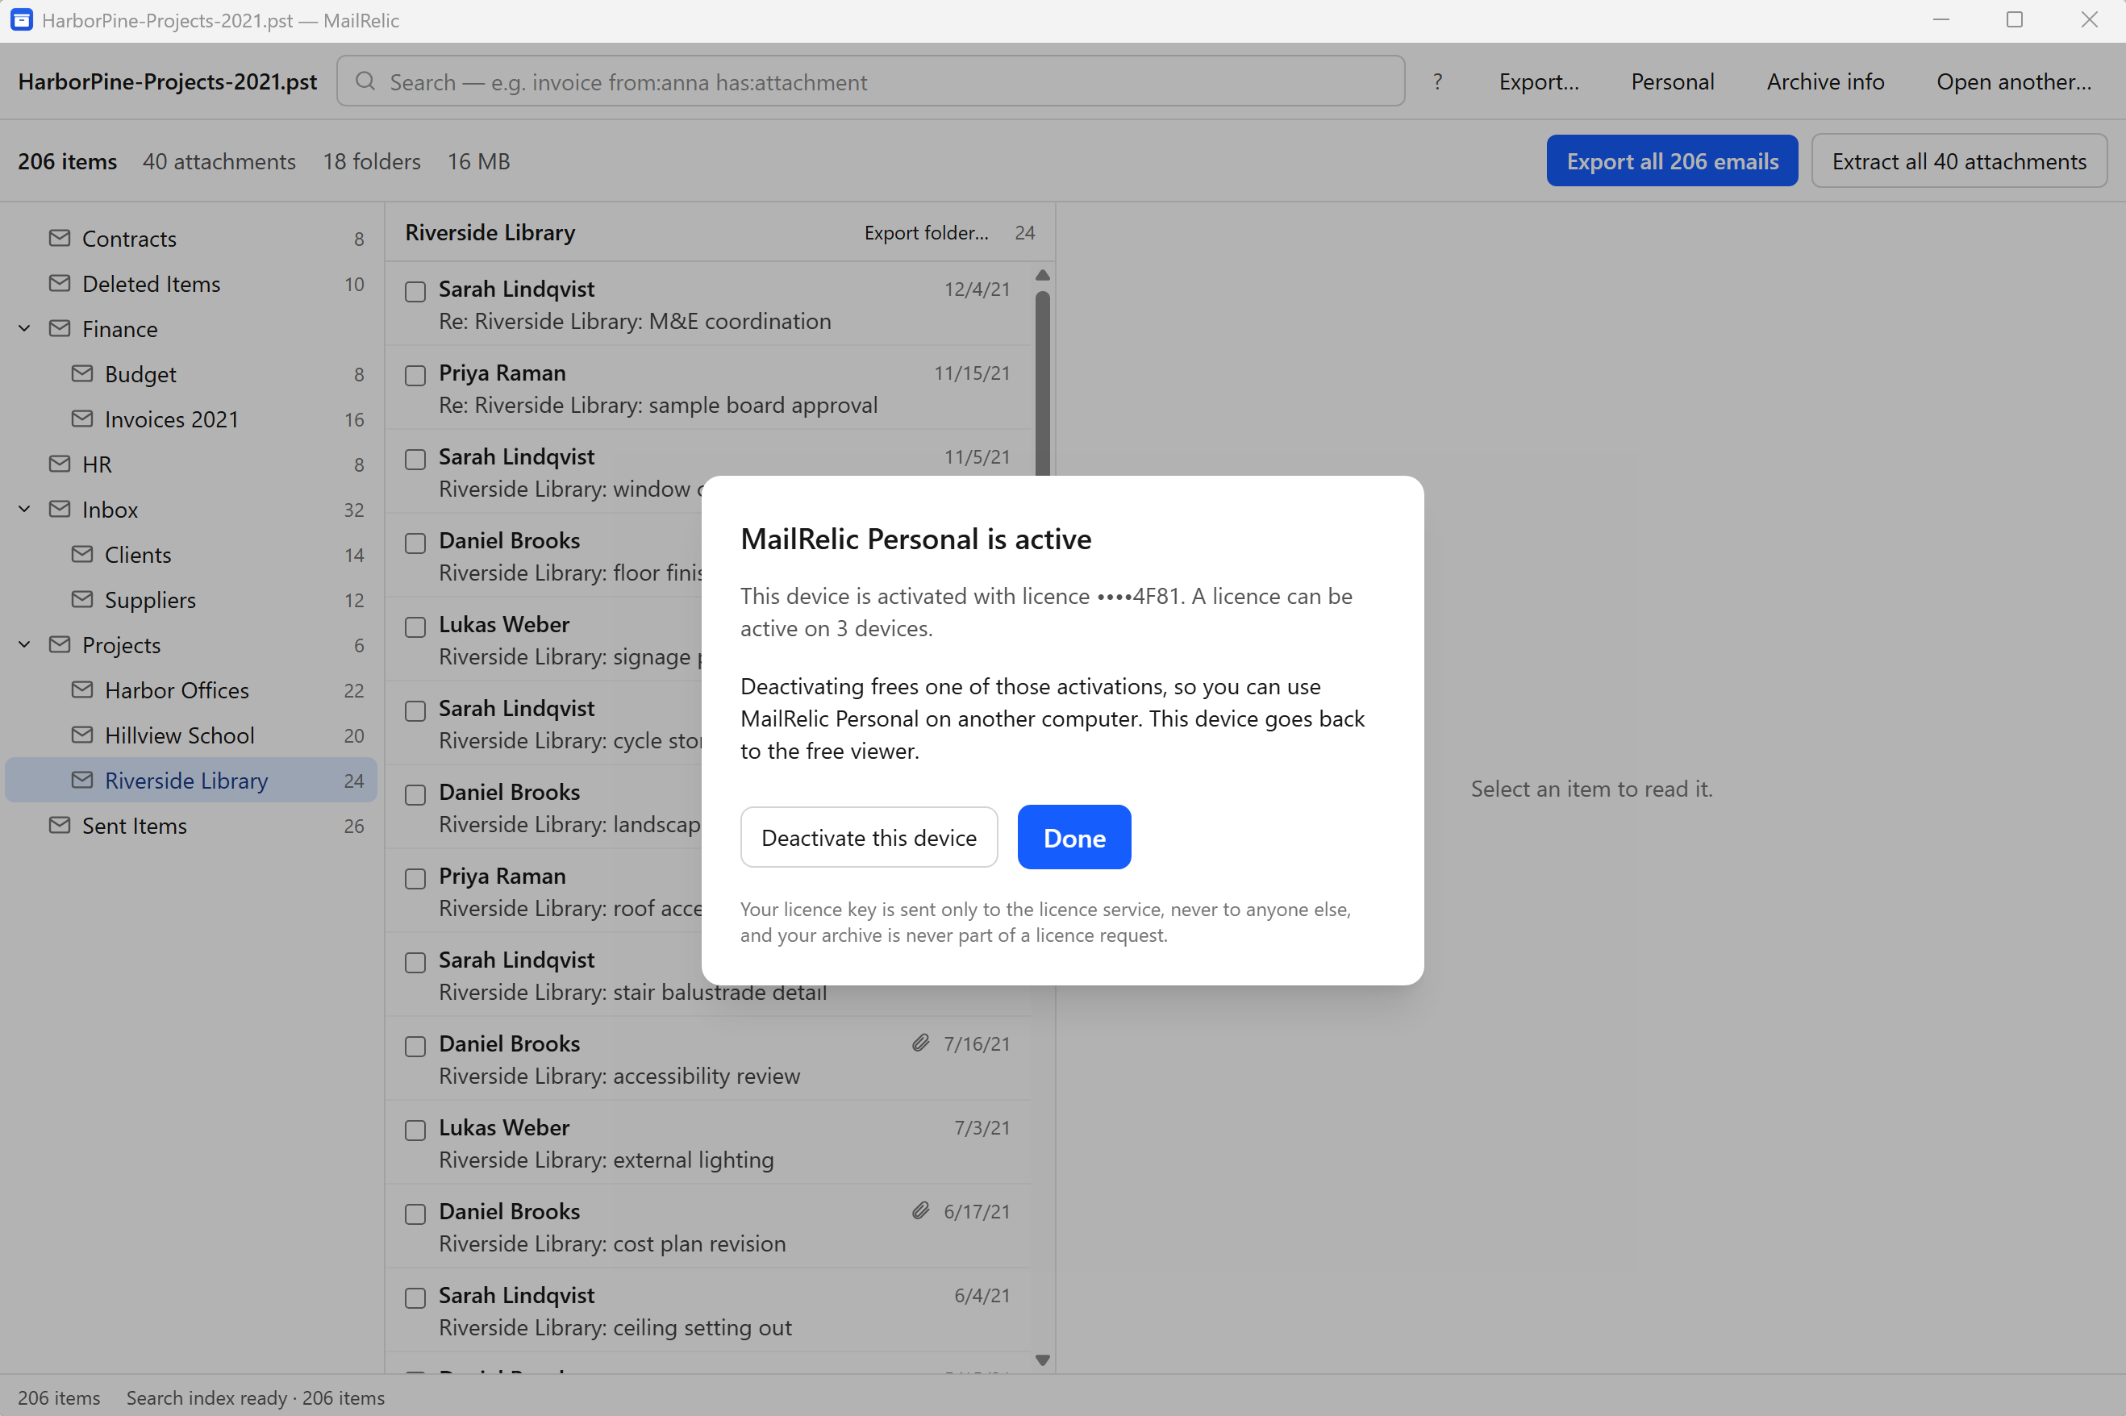Focus the search input field

870,81
